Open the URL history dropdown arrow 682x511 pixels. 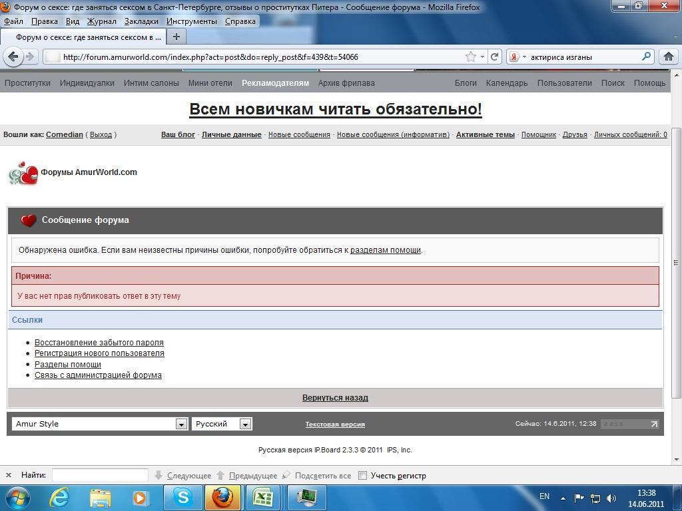click(x=482, y=57)
